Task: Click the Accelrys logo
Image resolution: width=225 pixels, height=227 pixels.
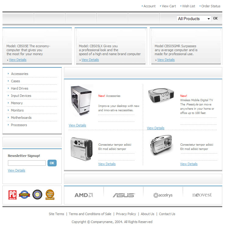Action: (163, 195)
